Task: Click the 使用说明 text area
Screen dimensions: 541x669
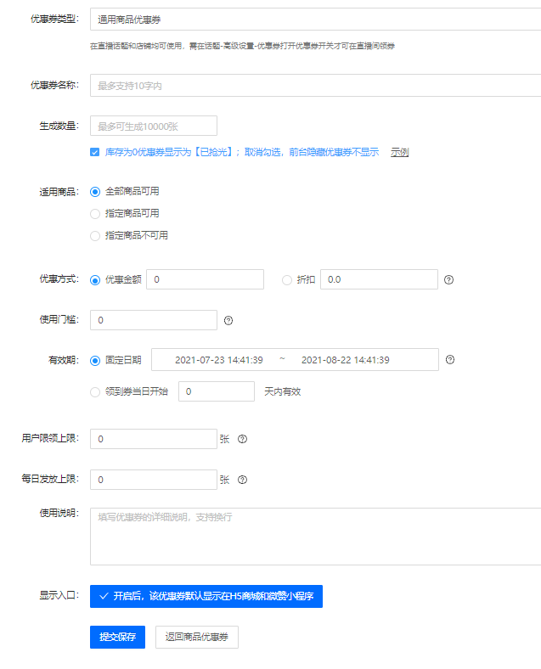Action: pos(315,537)
